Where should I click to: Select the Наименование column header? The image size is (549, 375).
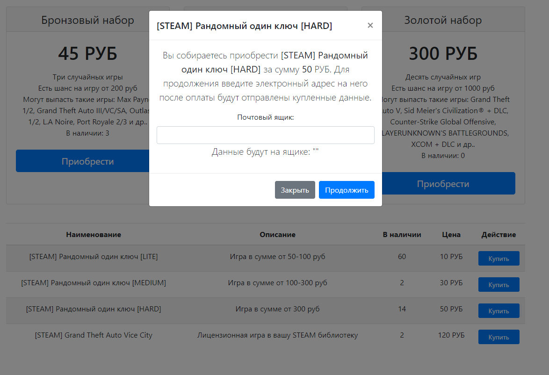94,235
